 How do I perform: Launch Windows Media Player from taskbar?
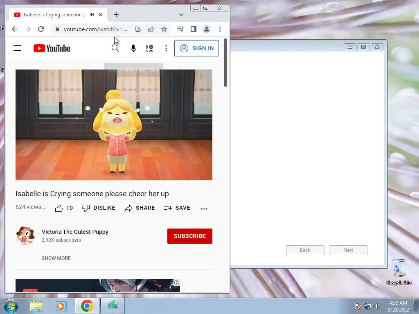point(61,306)
